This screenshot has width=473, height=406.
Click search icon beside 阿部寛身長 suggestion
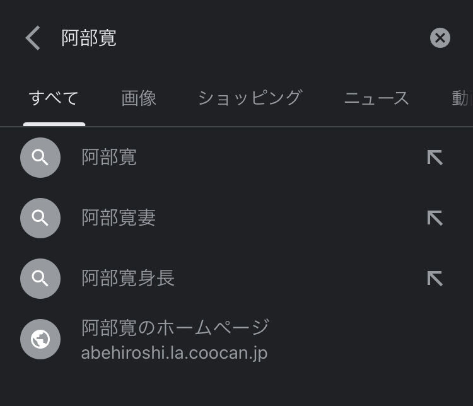tap(40, 278)
